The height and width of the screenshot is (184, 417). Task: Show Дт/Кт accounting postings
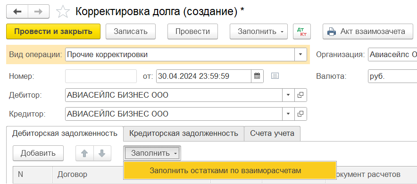click(x=302, y=32)
